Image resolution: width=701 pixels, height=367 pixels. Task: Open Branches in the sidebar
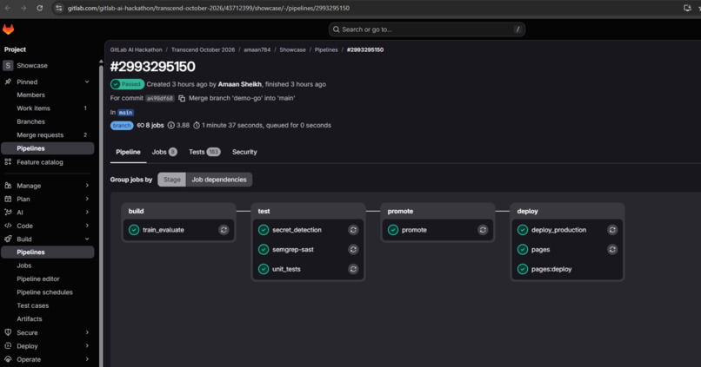click(x=47, y=121)
